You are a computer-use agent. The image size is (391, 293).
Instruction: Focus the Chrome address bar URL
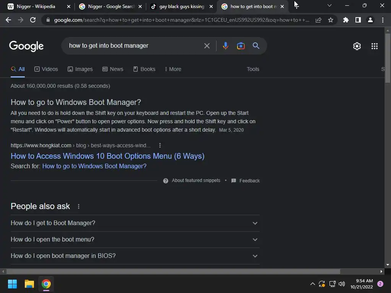click(x=181, y=20)
